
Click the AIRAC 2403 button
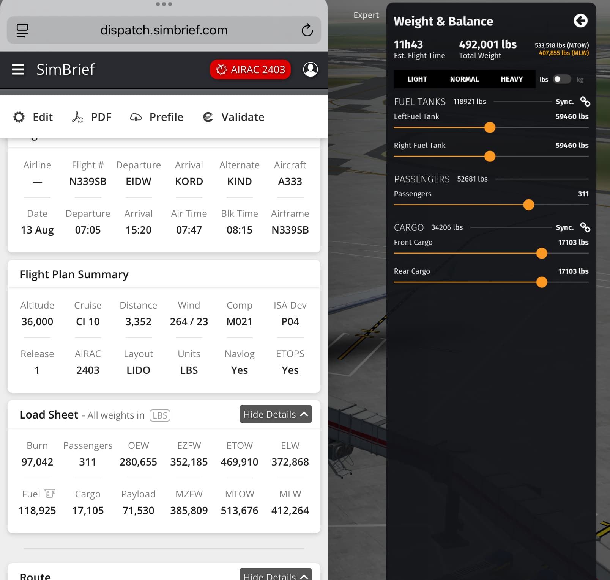tap(250, 69)
